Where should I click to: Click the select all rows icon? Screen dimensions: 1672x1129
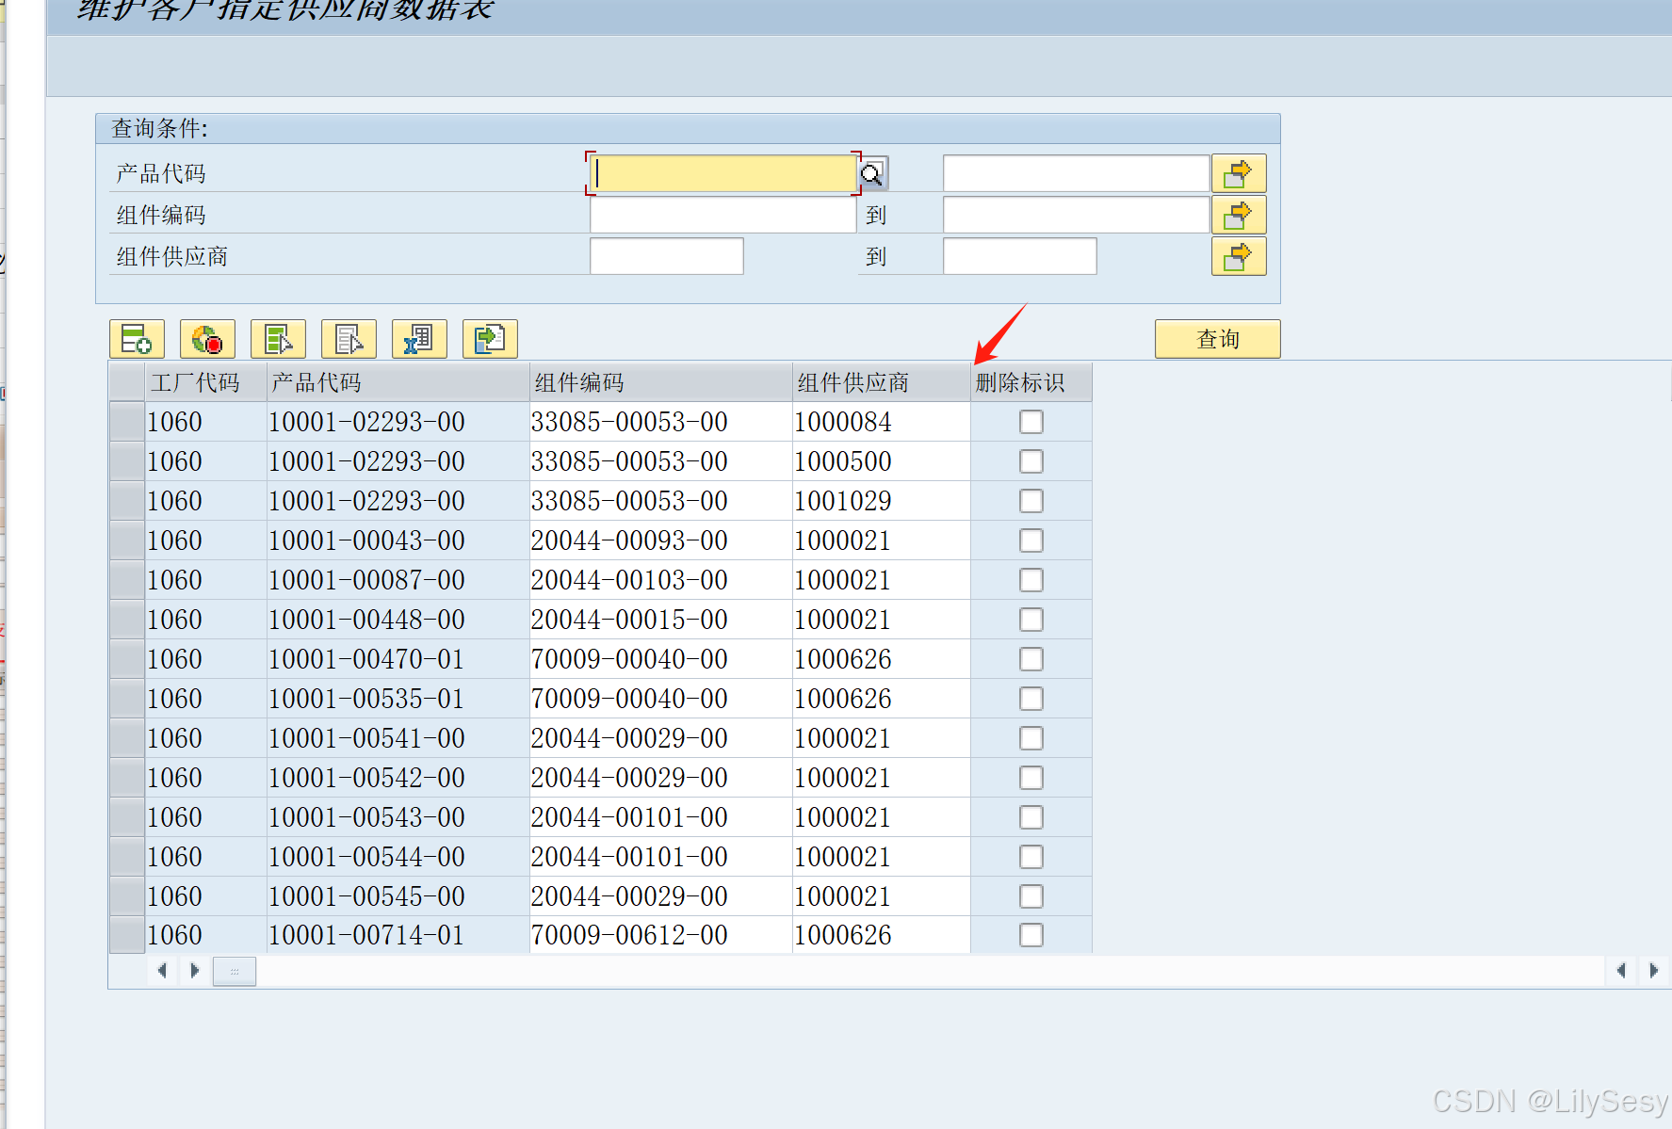(x=279, y=339)
